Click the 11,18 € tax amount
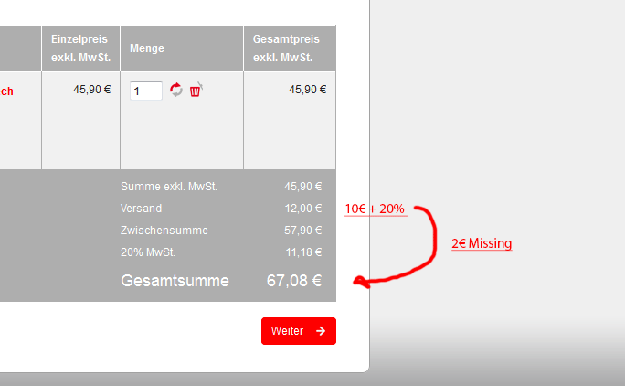The height and width of the screenshot is (386, 625). point(303,252)
